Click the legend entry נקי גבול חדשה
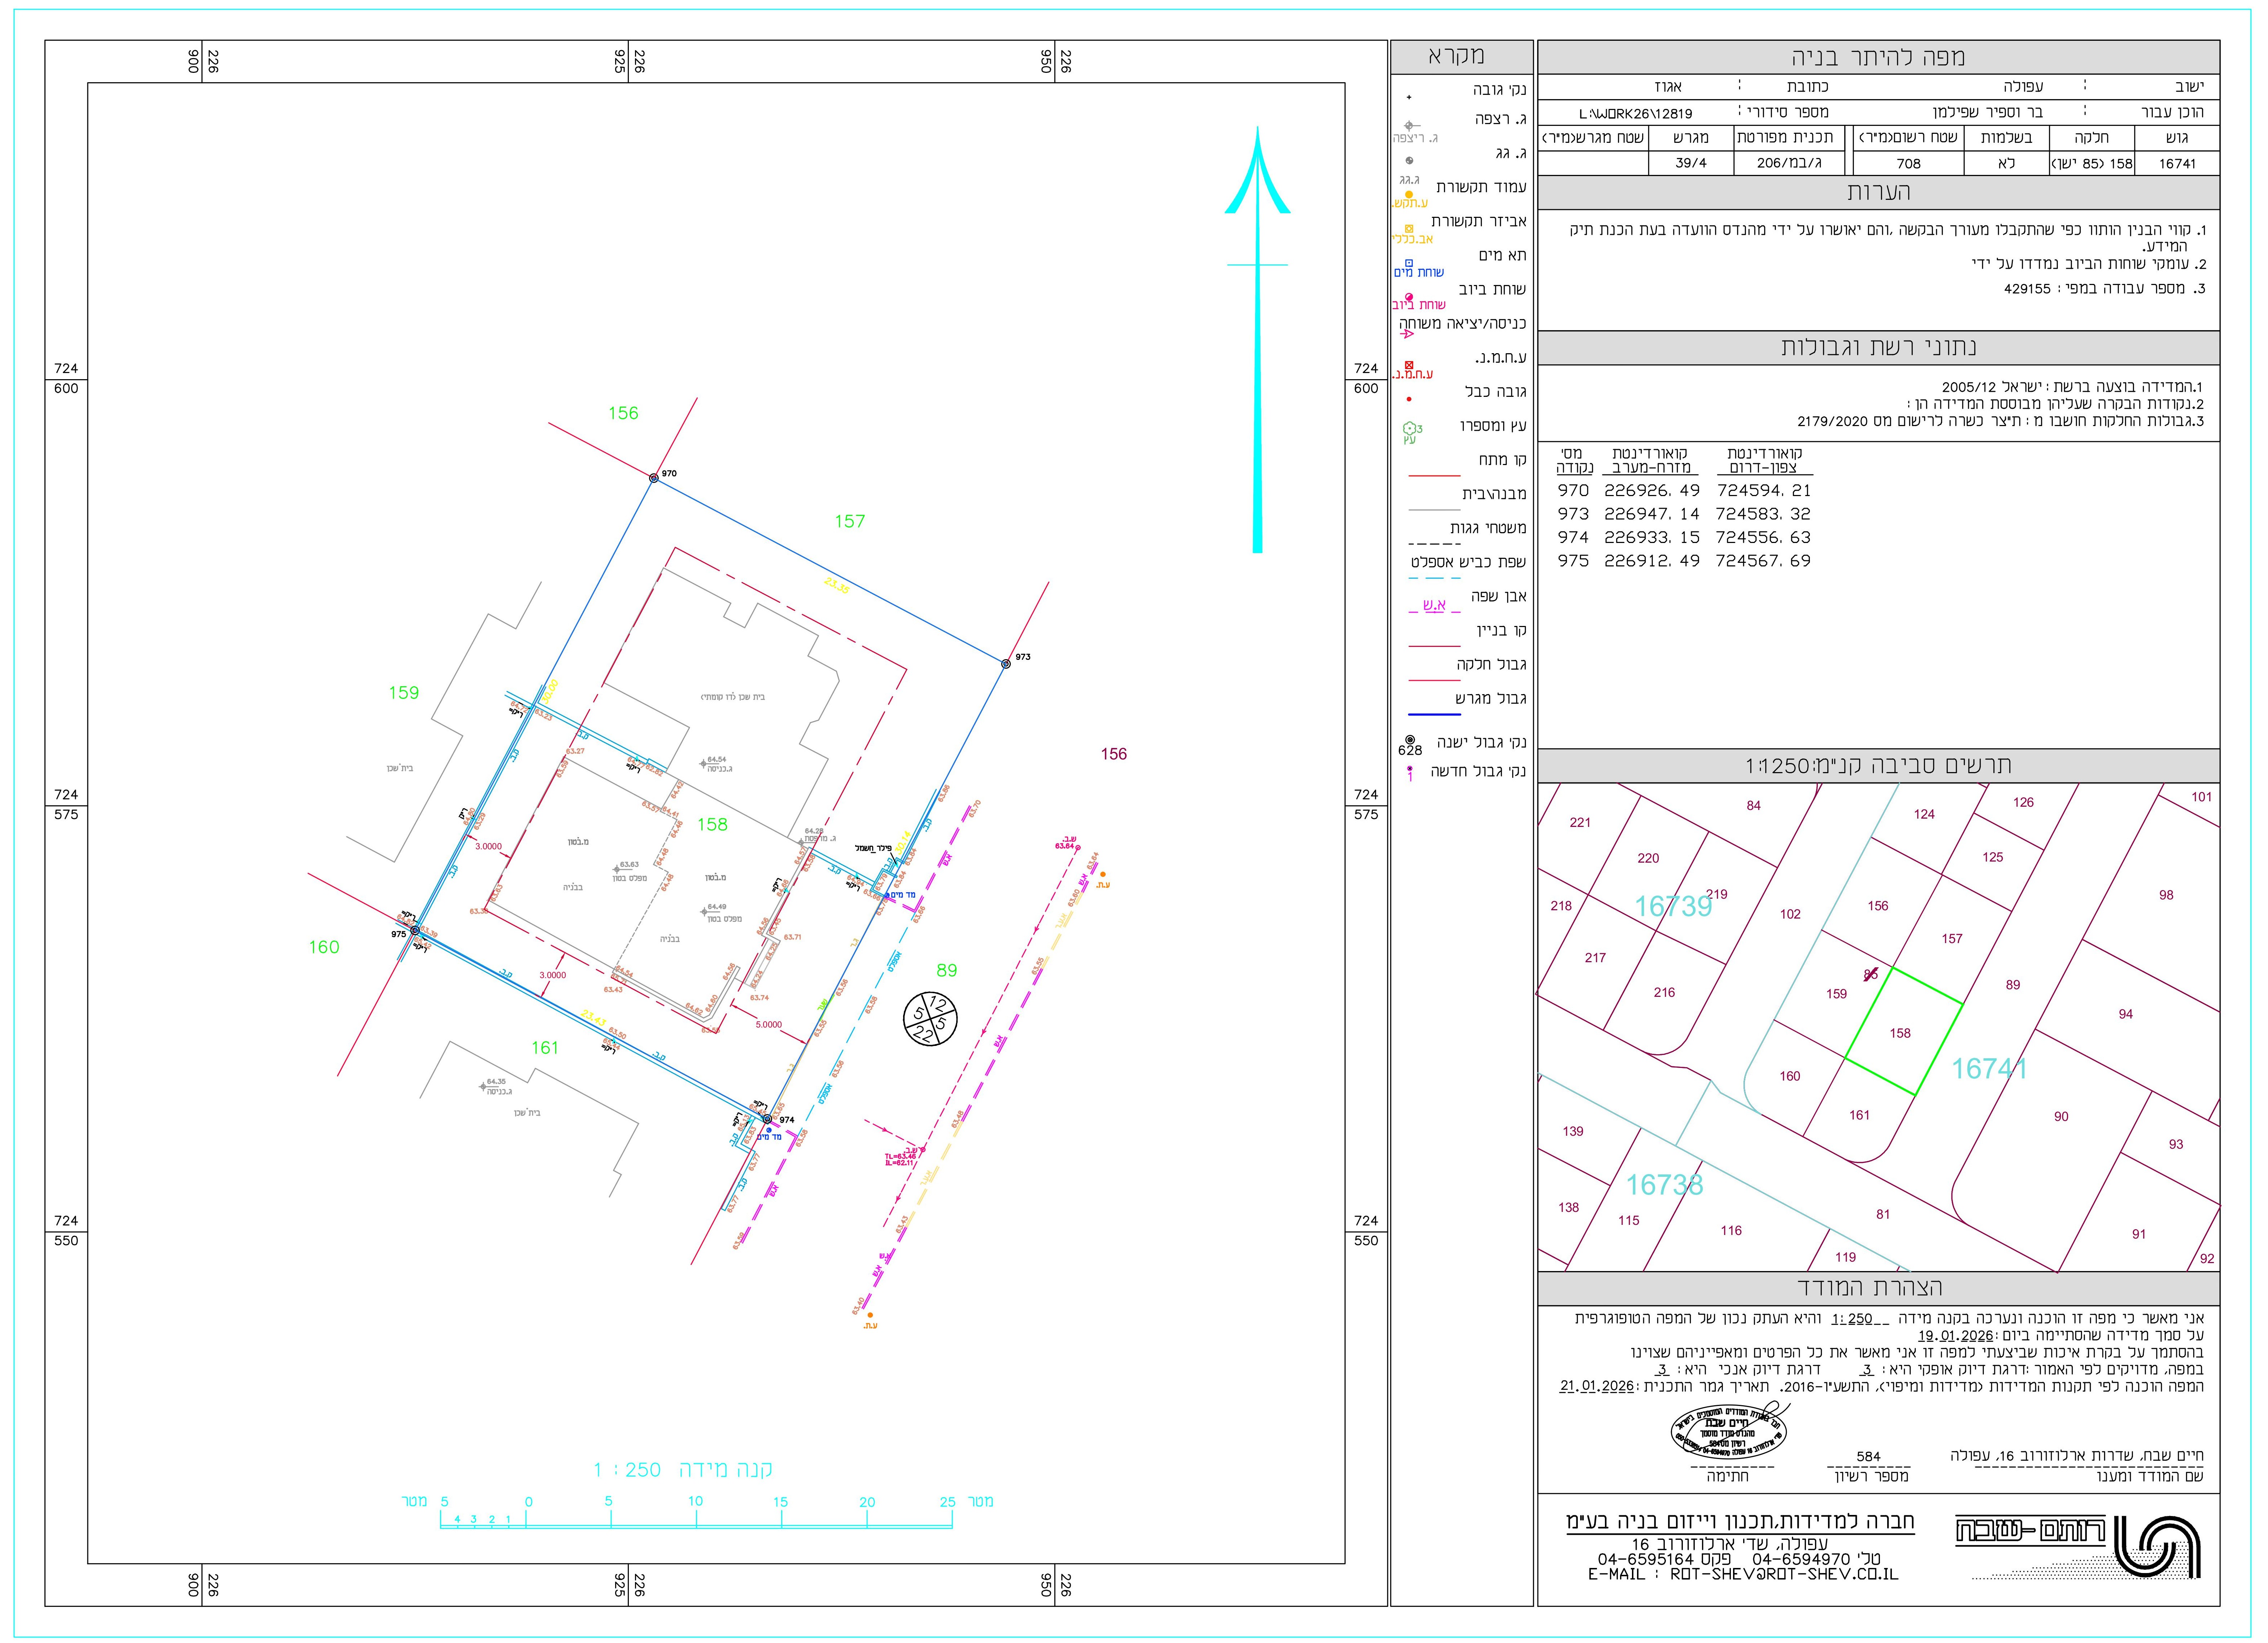The image size is (2268, 1643). (x=1478, y=771)
